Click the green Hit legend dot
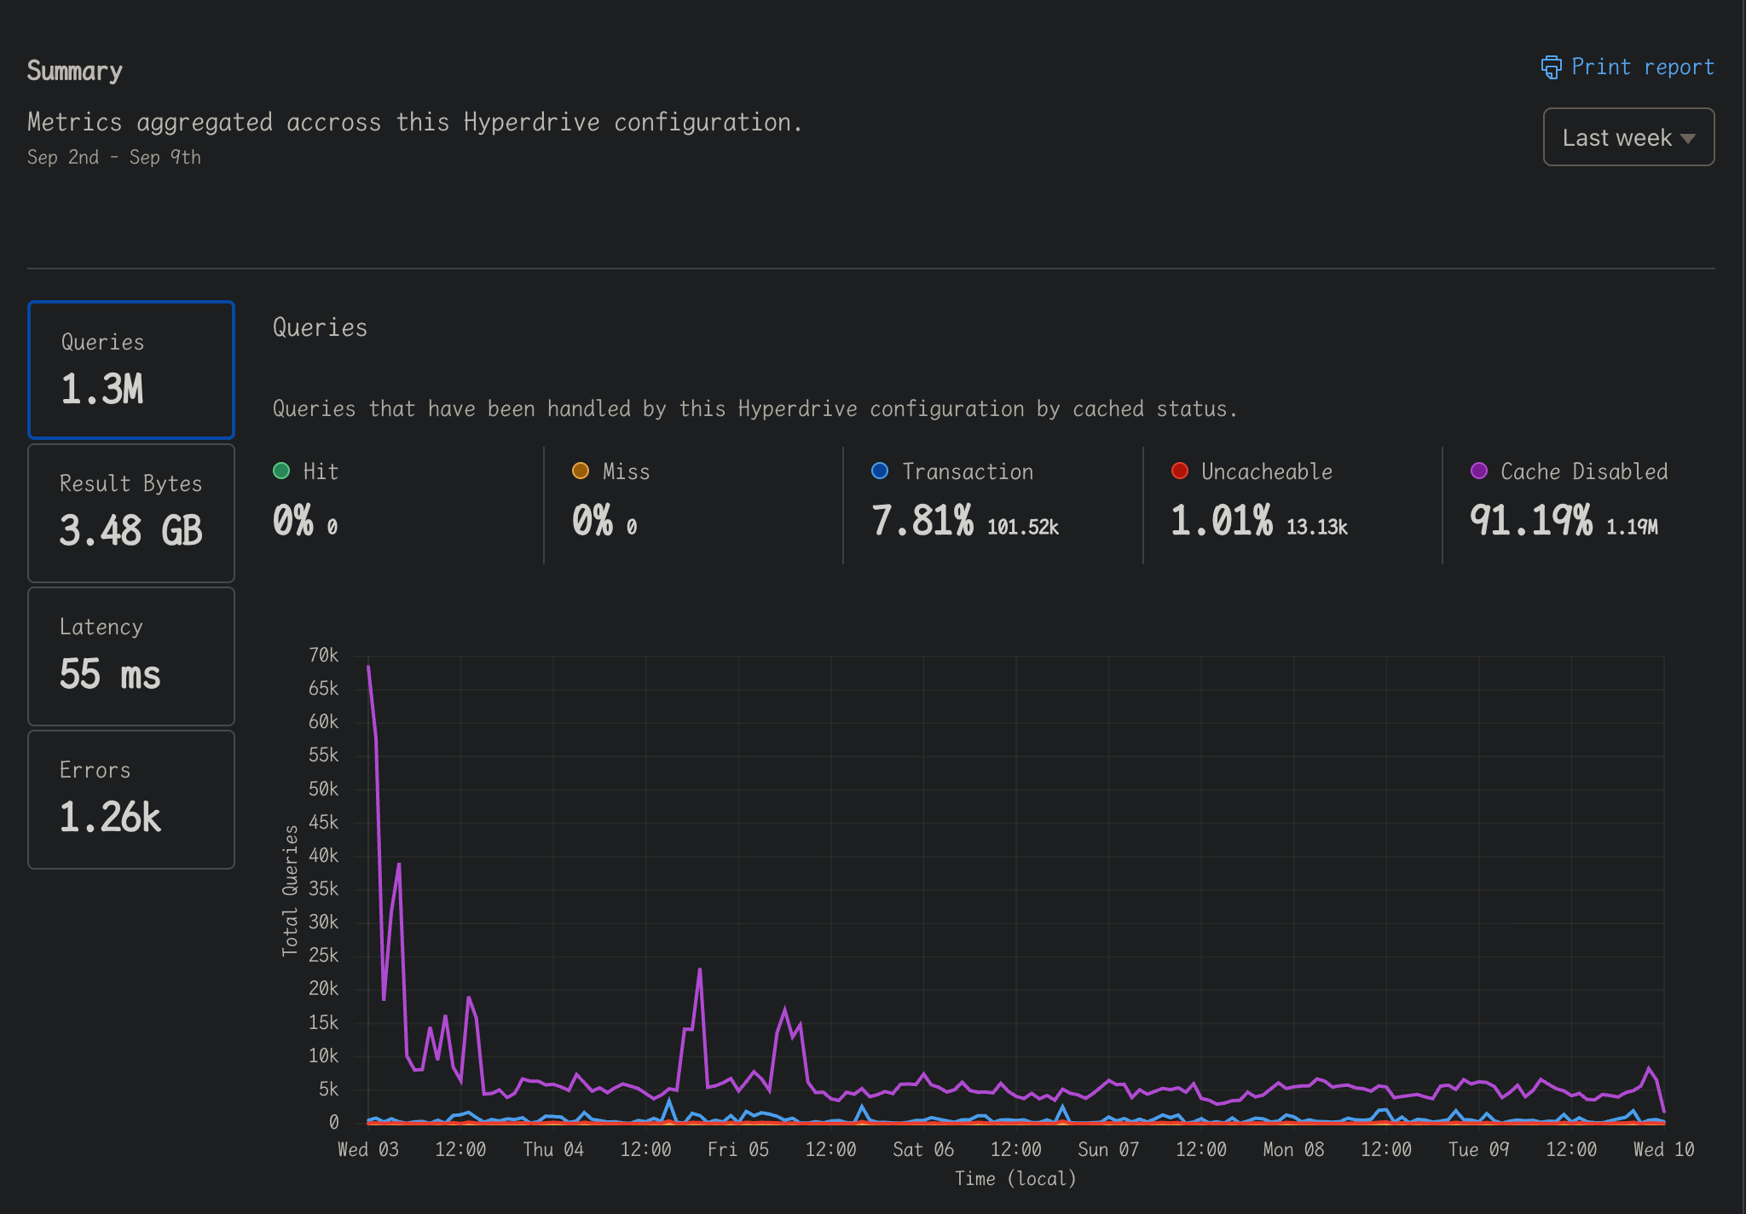 [281, 471]
